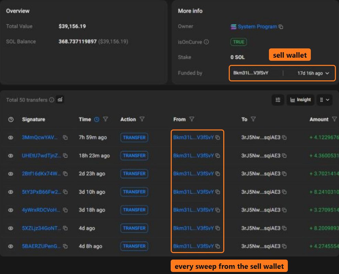Viewport: 339px width, 274px height.
Task: Toggle eye icon for 5BAERZUPenG transaction
Action: point(11,246)
